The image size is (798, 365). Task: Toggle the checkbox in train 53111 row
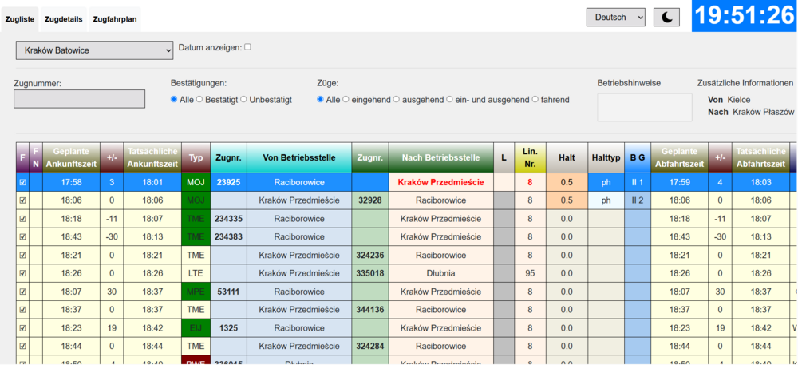(22, 292)
